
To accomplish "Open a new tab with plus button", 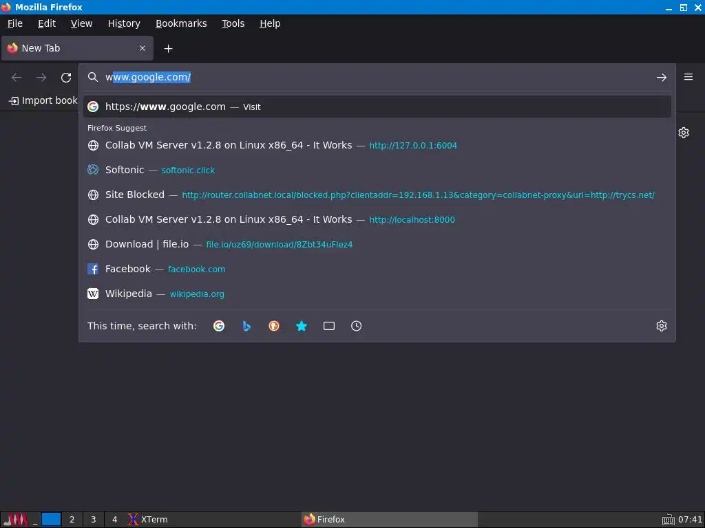I will click(168, 49).
